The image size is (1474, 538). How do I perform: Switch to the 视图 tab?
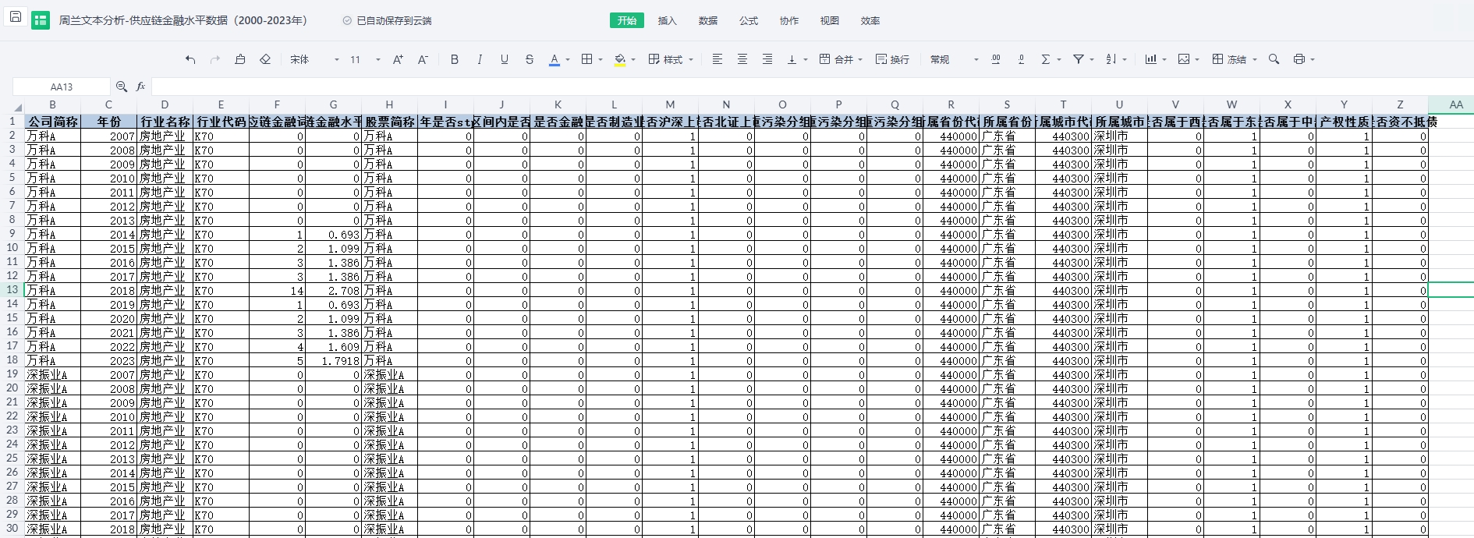point(830,21)
